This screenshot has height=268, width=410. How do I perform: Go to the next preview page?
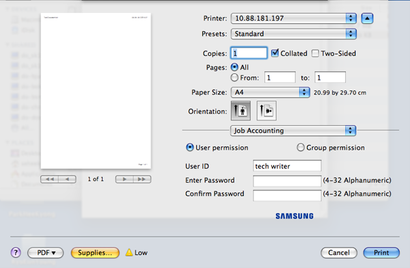click(124, 179)
